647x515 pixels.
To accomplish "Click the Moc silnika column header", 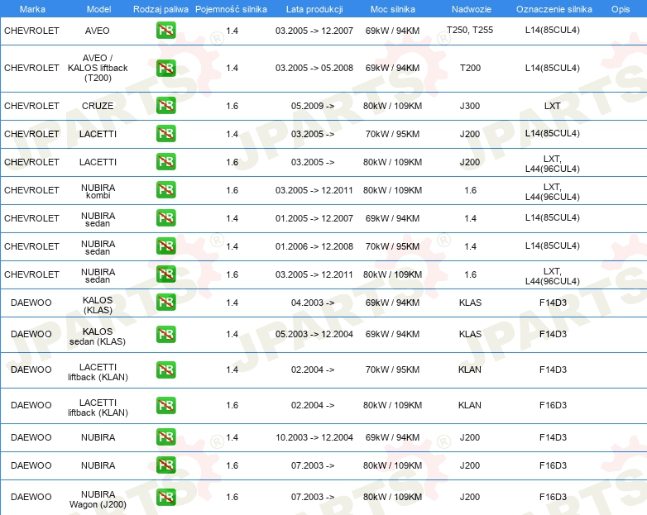I will pyautogui.click(x=392, y=9).
